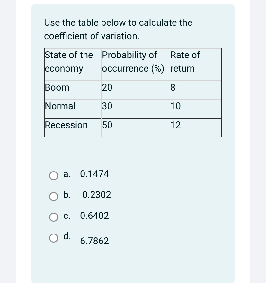Click the answer value 0.2302
266x283 pixels.
(96, 195)
